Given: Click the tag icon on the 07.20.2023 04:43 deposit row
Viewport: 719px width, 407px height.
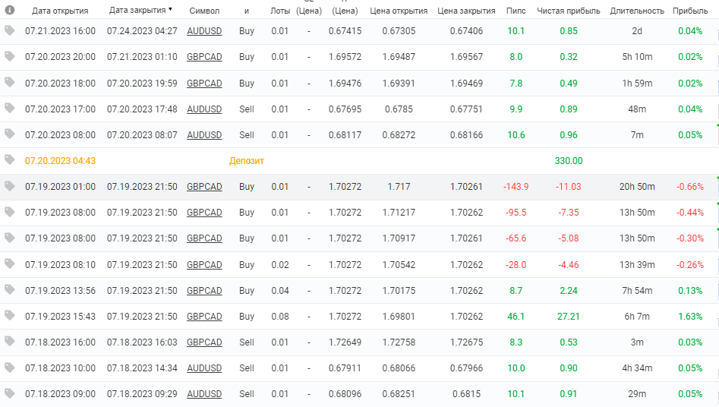Looking at the screenshot, I should 10,160.
